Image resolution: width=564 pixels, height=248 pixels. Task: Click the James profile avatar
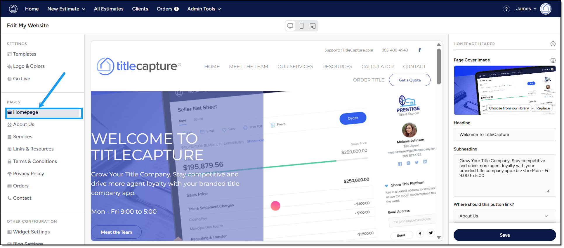coord(546,9)
